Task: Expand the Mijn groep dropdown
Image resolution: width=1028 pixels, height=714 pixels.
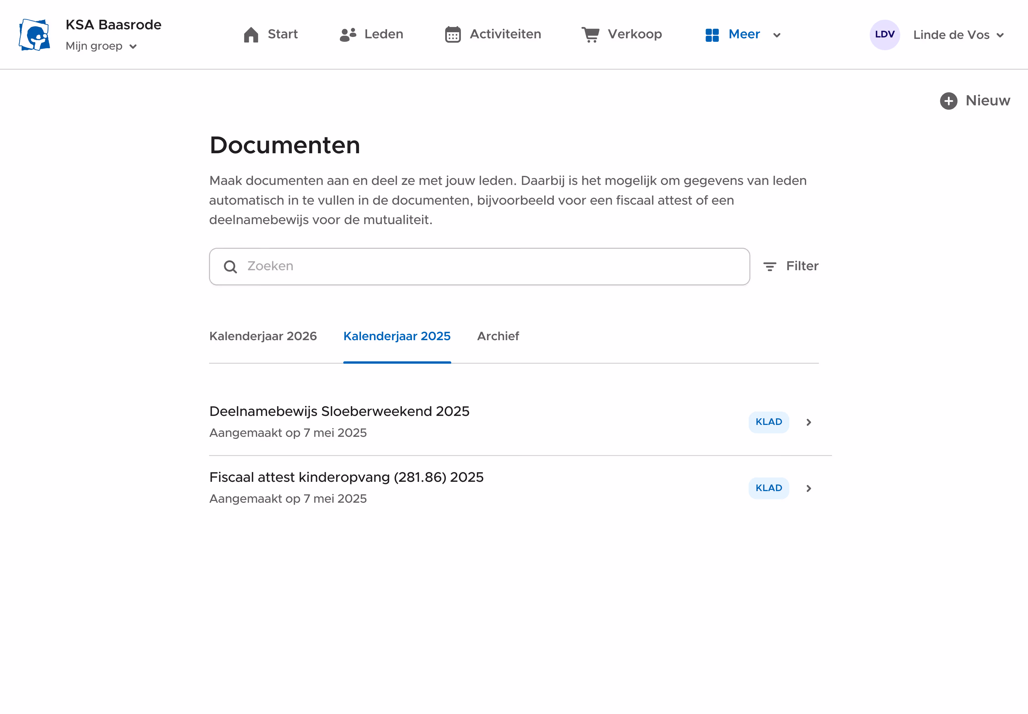Action: tap(101, 46)
